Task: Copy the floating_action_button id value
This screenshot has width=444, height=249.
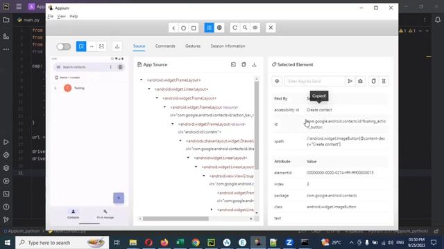Action: click(346, 124)
